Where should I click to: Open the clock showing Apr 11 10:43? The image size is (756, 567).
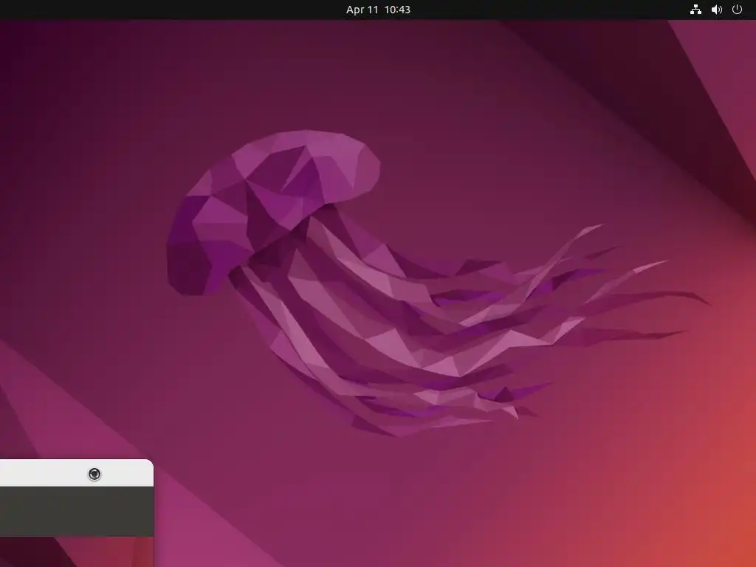tap(378, 10)
